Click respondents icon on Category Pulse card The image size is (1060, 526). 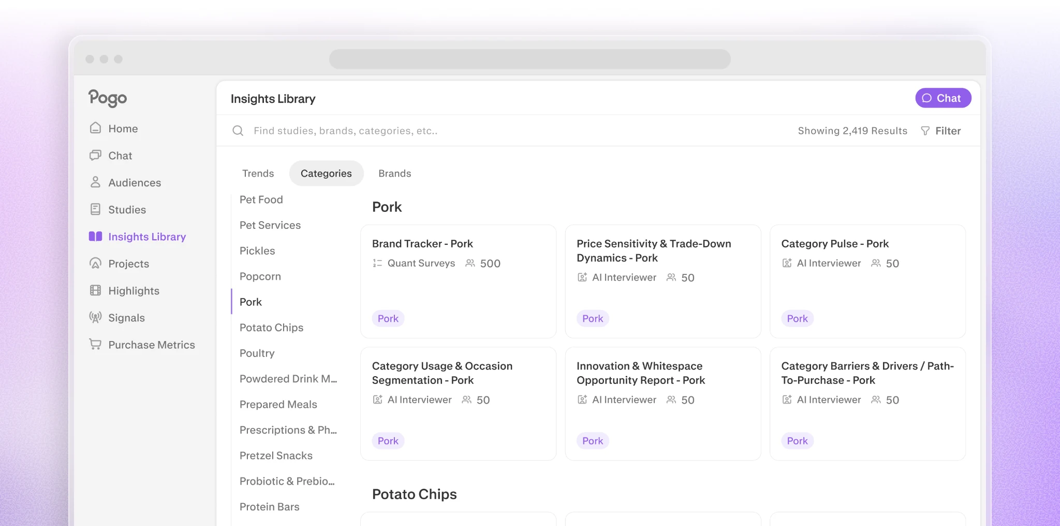tap(876, 263)
